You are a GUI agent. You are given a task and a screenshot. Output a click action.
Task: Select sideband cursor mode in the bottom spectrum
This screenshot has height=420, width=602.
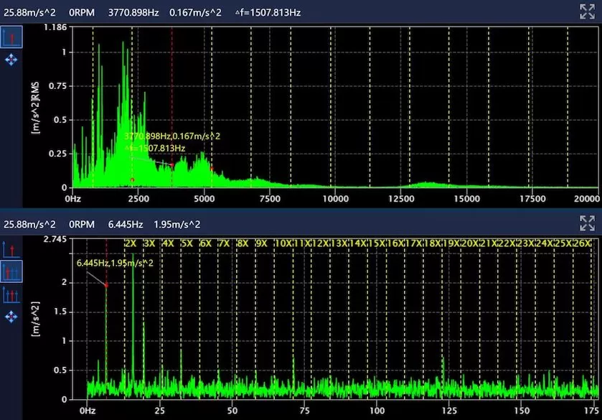tap(11, 294)
